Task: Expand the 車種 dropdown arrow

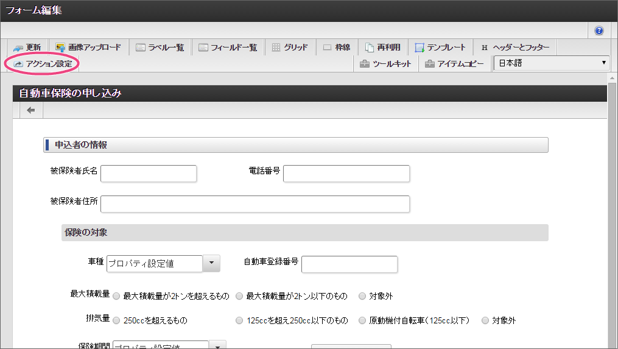Action: (211, 263)
